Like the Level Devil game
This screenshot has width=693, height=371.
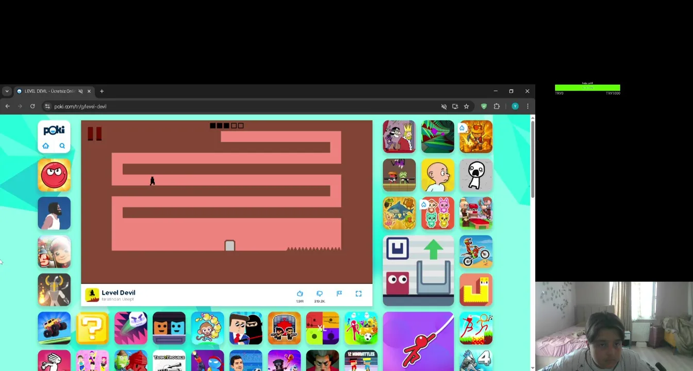[300, 294]
